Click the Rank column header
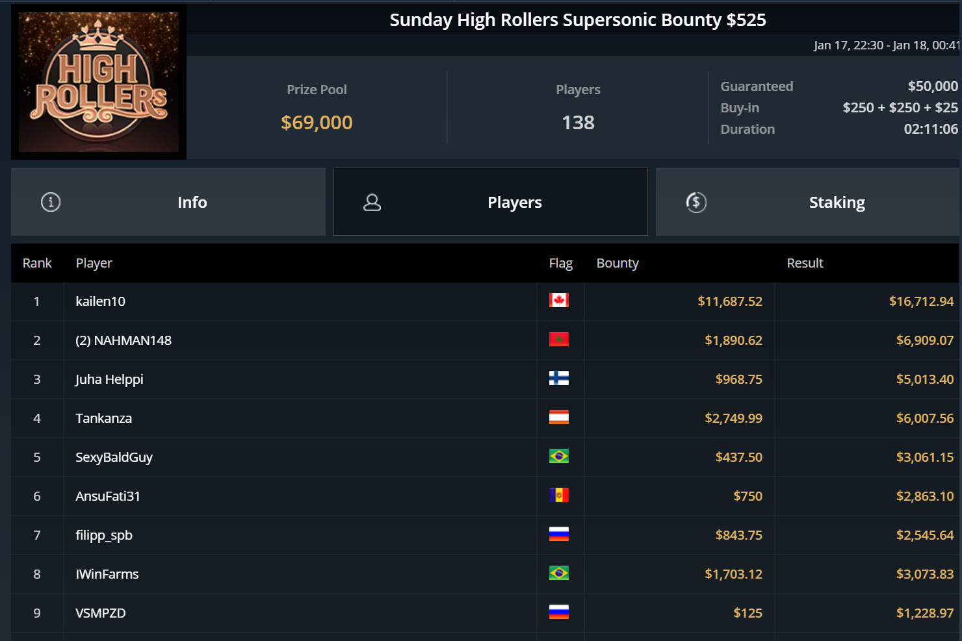962x641 pixels. pyautogui.click(x=37, y=263)
